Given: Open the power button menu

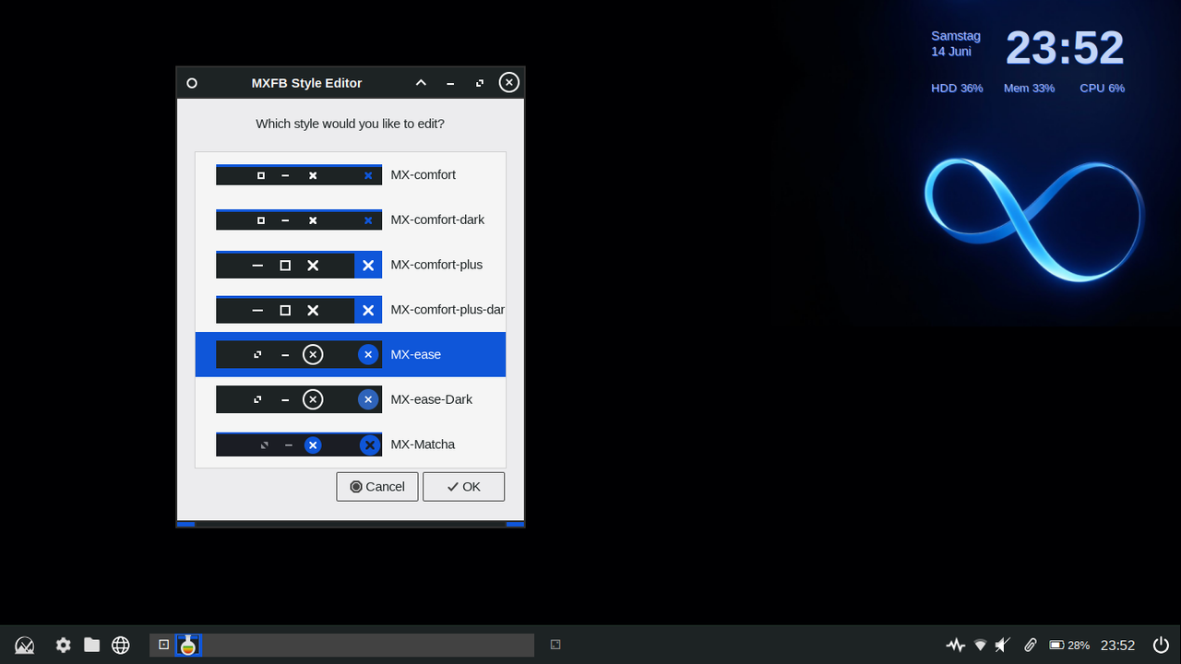Looking at the screenshot, I should point(1162,646).
